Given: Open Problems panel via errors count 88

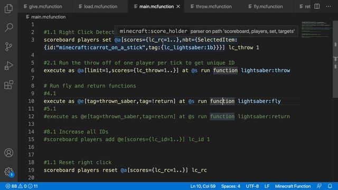Looking at the screenshot, I should (11, 186).
